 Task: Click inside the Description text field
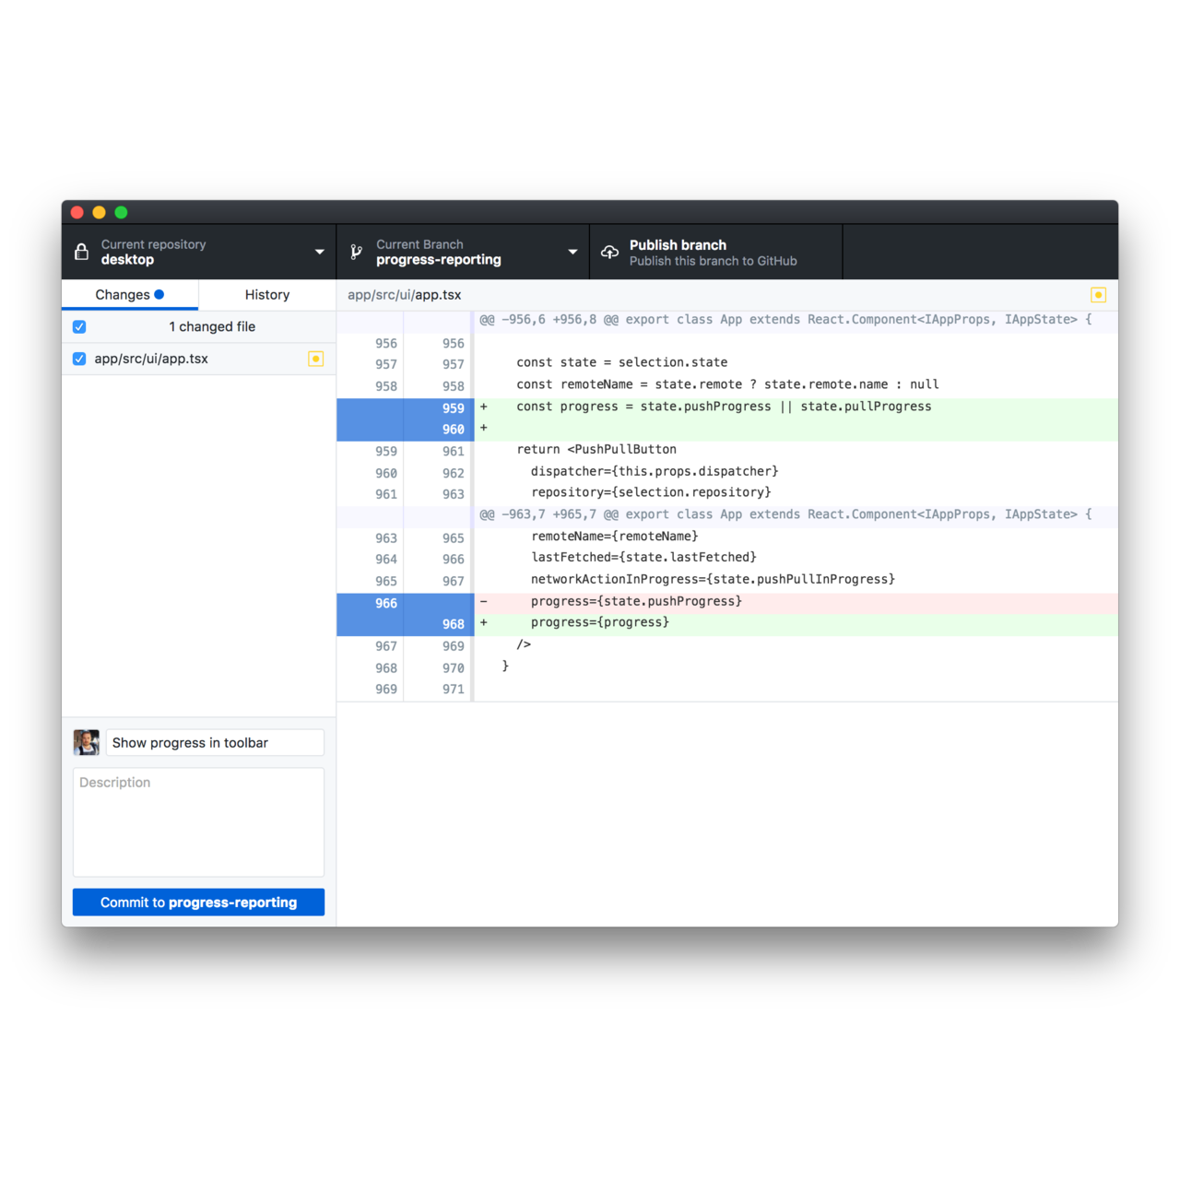[x=197, y=820]
